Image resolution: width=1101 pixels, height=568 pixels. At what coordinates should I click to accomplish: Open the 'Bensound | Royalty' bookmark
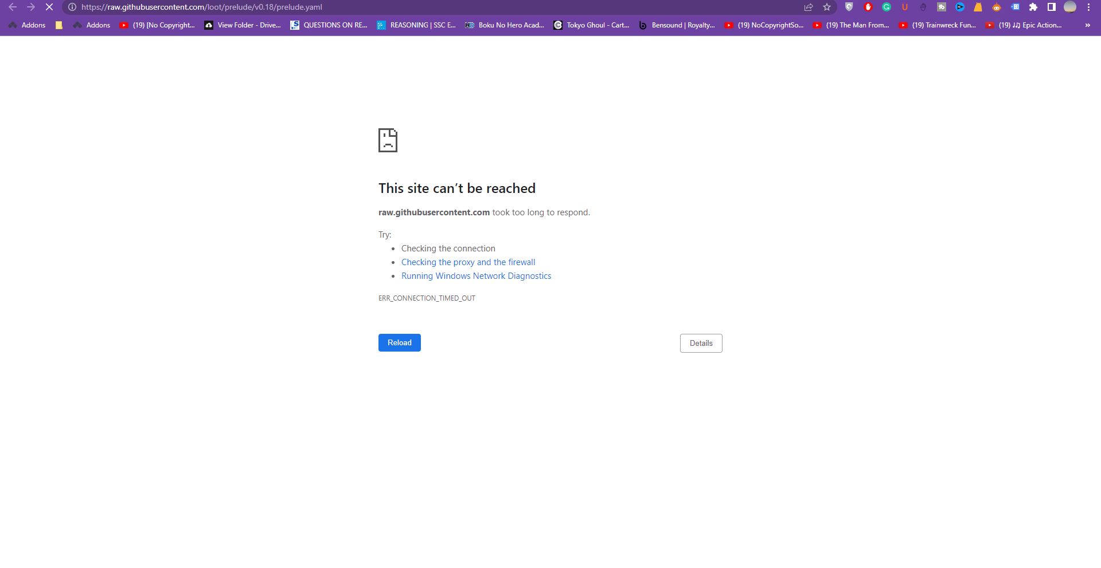click(677, 25)
